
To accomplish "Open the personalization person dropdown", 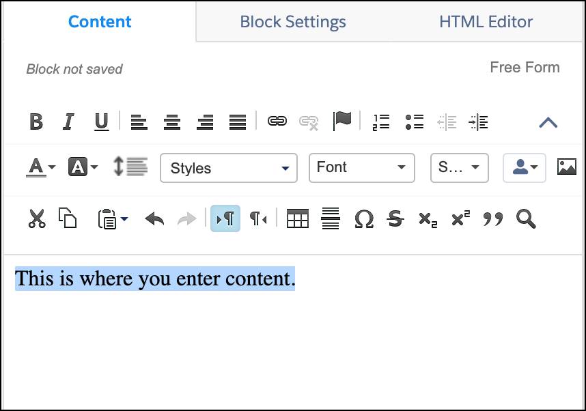I will (525, 168).
